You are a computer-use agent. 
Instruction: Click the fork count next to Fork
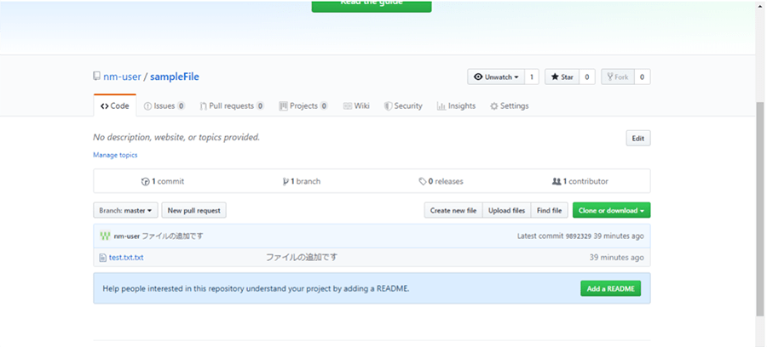pyautogui.click(x=643, y=77)
